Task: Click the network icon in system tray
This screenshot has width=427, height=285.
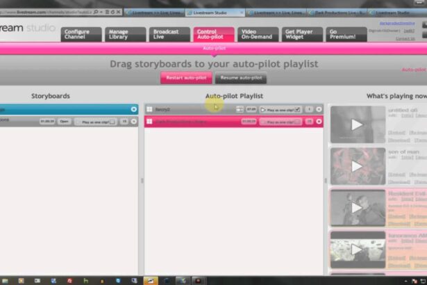Action: coord(424,281)
